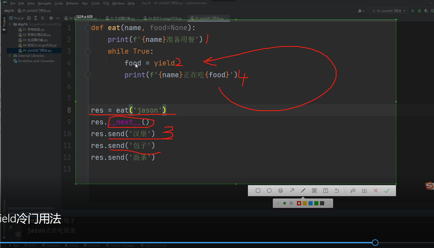Screen dimensions: 434x248
Task: Collapse all in Project tree
Action: coord(42,18)
